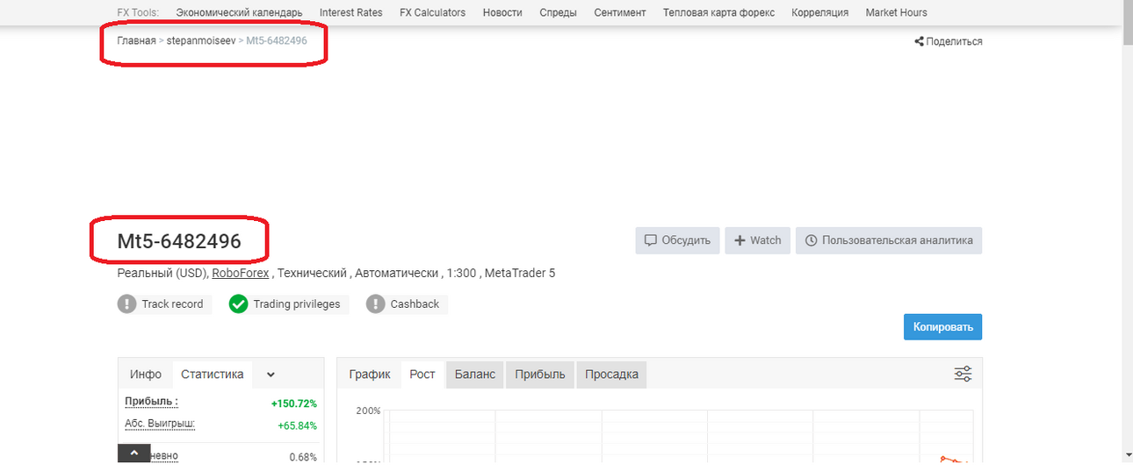Screen dimensions: 1133x471
Task: Click the +65.84% gain value
Action: [297, 426]
